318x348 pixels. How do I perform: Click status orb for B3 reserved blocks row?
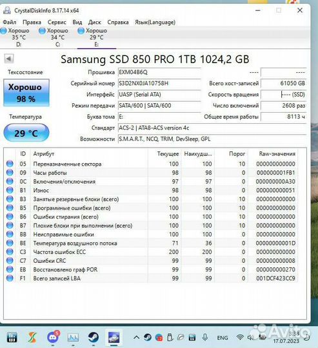(x=10, y=199)
